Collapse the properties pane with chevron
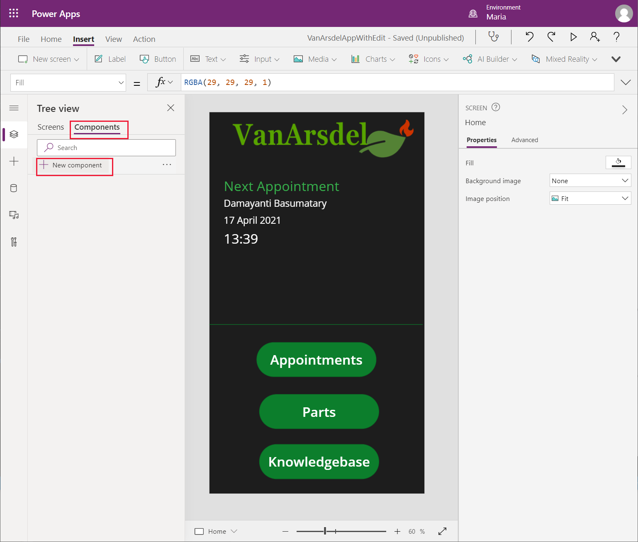The image size is (638, 542). 624,110
